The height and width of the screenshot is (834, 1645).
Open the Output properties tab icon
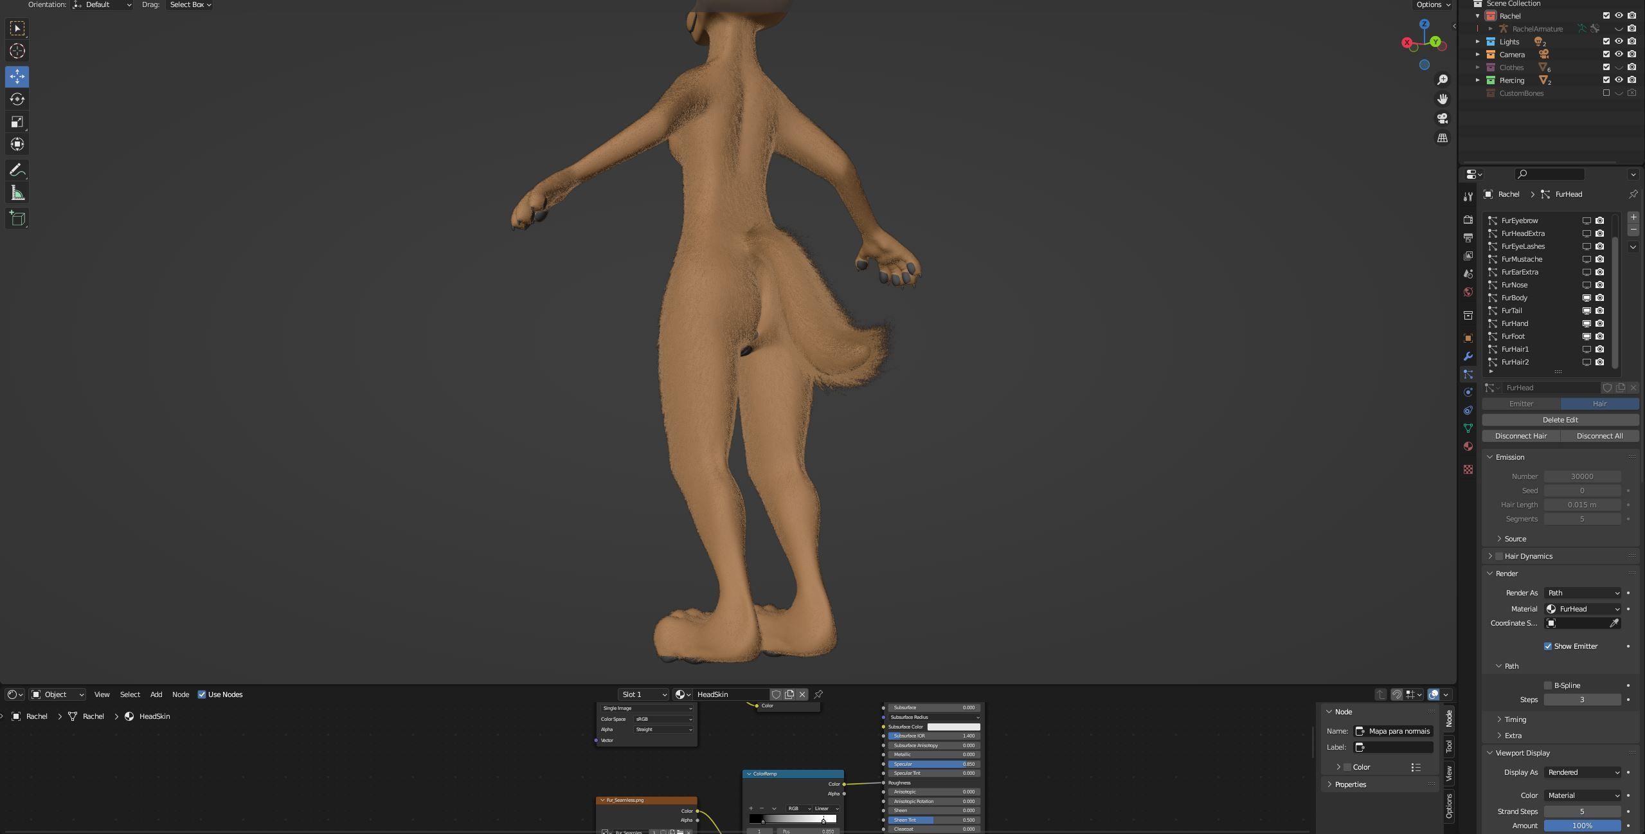pyautogui.click(x=1468, y=238)
